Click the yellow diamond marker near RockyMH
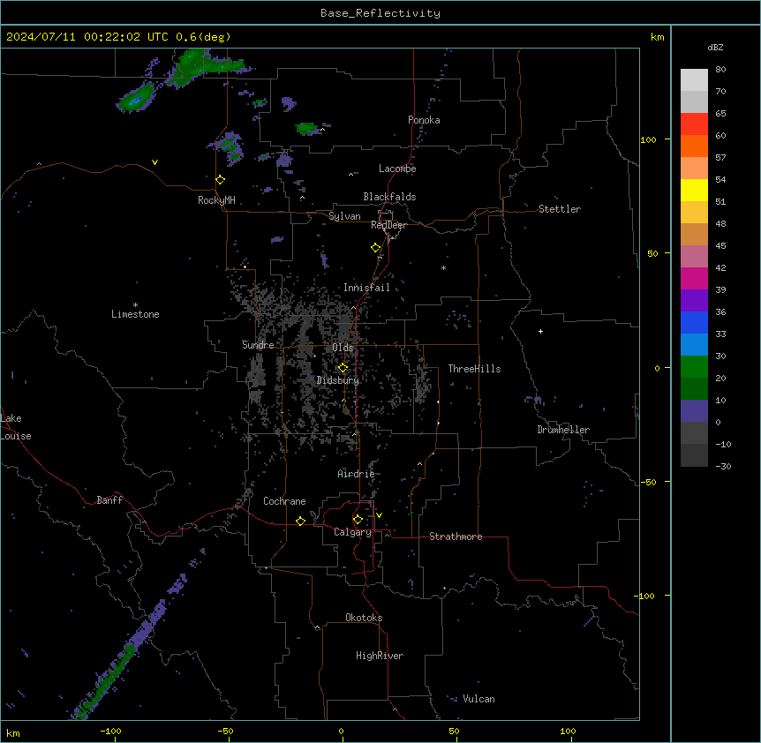The width and height of the screenshot is (761, 743). coord(221,180)
